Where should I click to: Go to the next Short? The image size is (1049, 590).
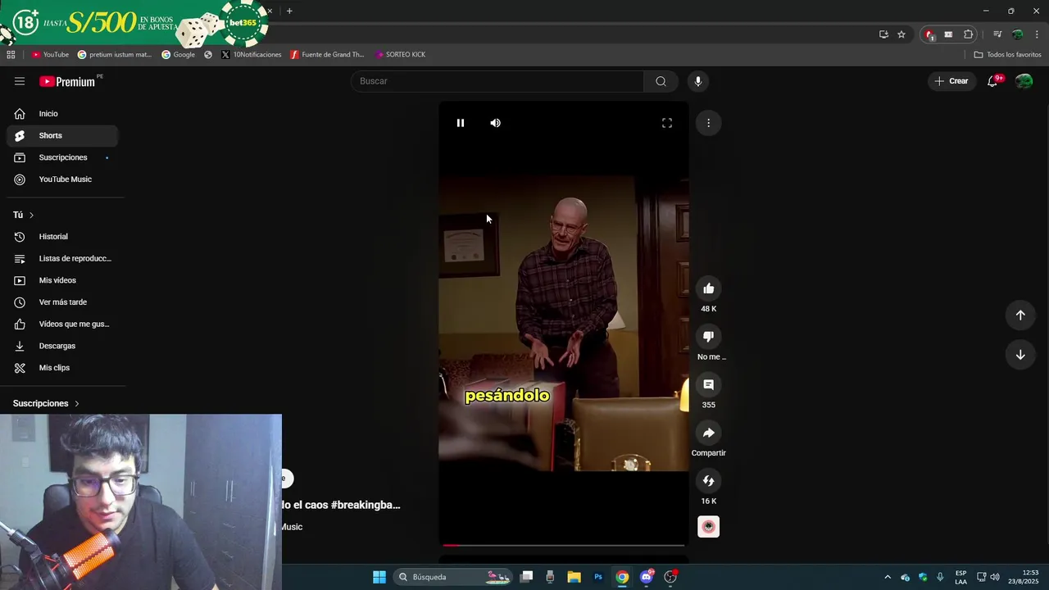point(1020,355)
